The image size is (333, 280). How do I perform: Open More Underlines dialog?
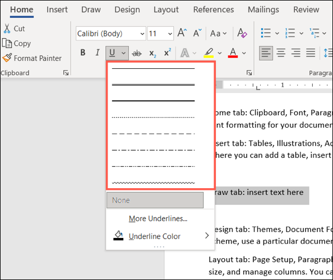click(158, 218)
